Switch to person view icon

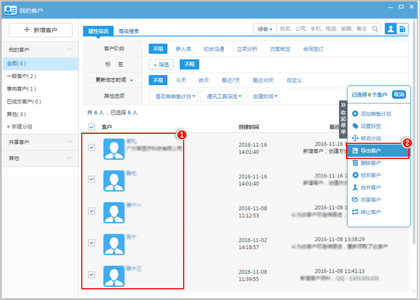pos(391,29)
